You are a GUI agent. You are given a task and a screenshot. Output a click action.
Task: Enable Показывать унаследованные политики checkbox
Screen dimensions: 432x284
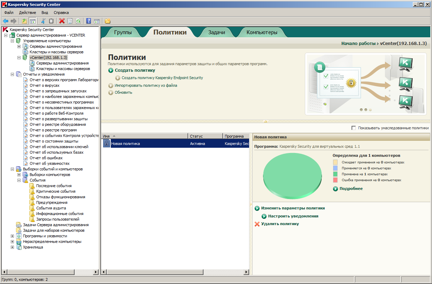pos(354,128)
